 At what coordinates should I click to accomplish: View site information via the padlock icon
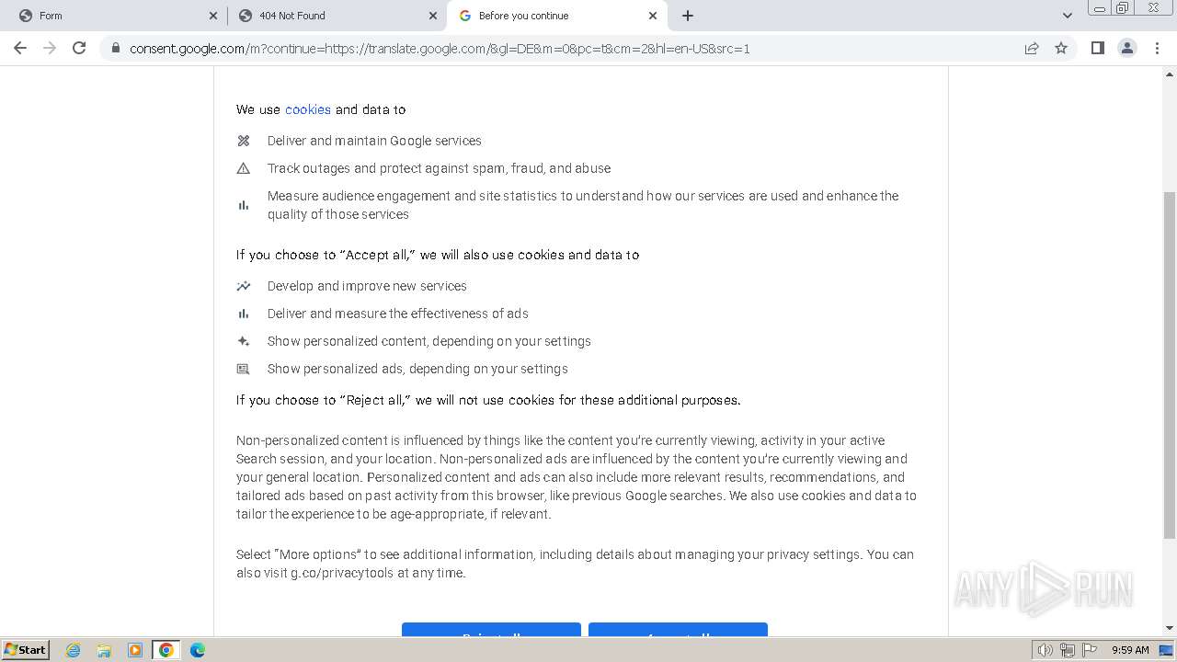tap(116, 49)
